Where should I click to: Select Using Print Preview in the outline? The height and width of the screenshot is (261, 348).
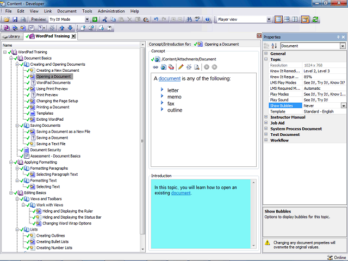(52, 89)
